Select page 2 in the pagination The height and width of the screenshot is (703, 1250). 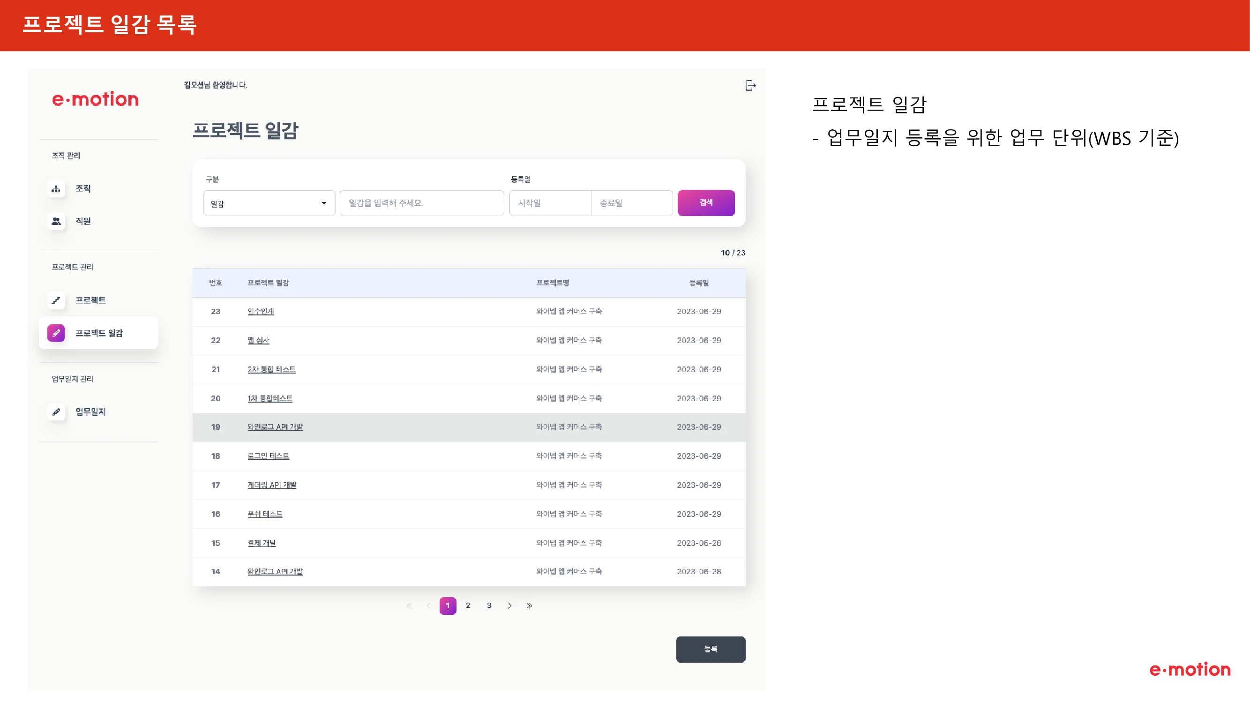tap(468, 606)
